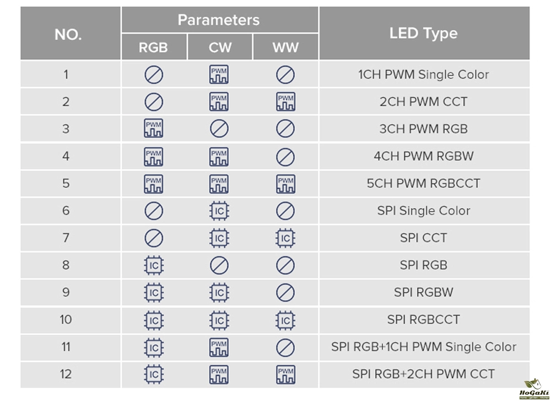Viewport: 551px width, 407px height.
Task: Click the LED Type column header
Action: [423, 33]
